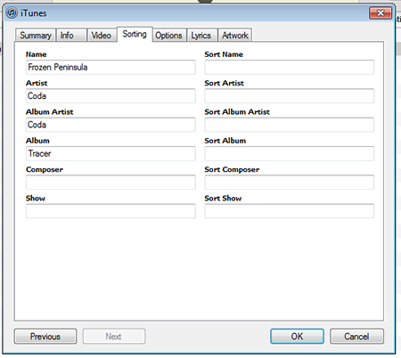Show the Artwork tab
Screen dimensions: 401x358
tap(235, 36)
